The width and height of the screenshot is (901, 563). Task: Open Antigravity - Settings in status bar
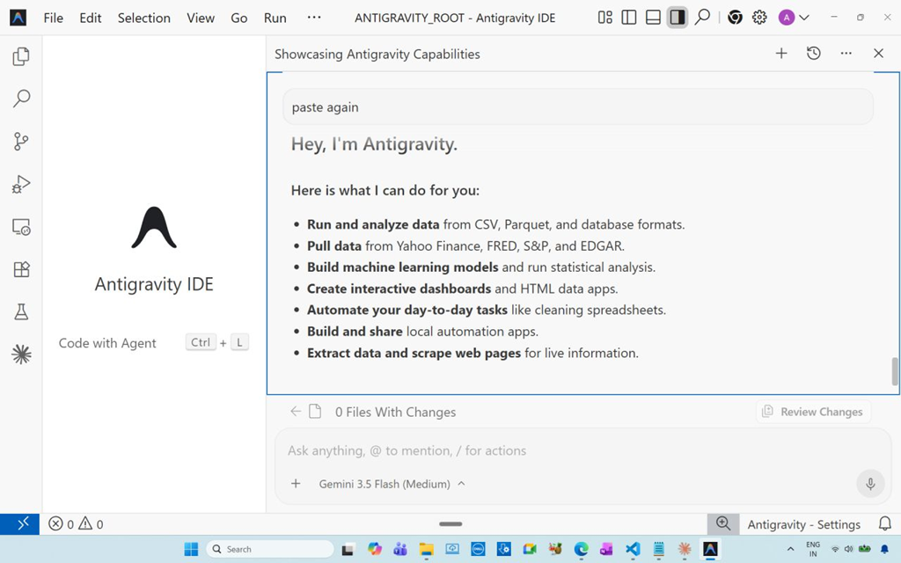(x=804, y=524)
